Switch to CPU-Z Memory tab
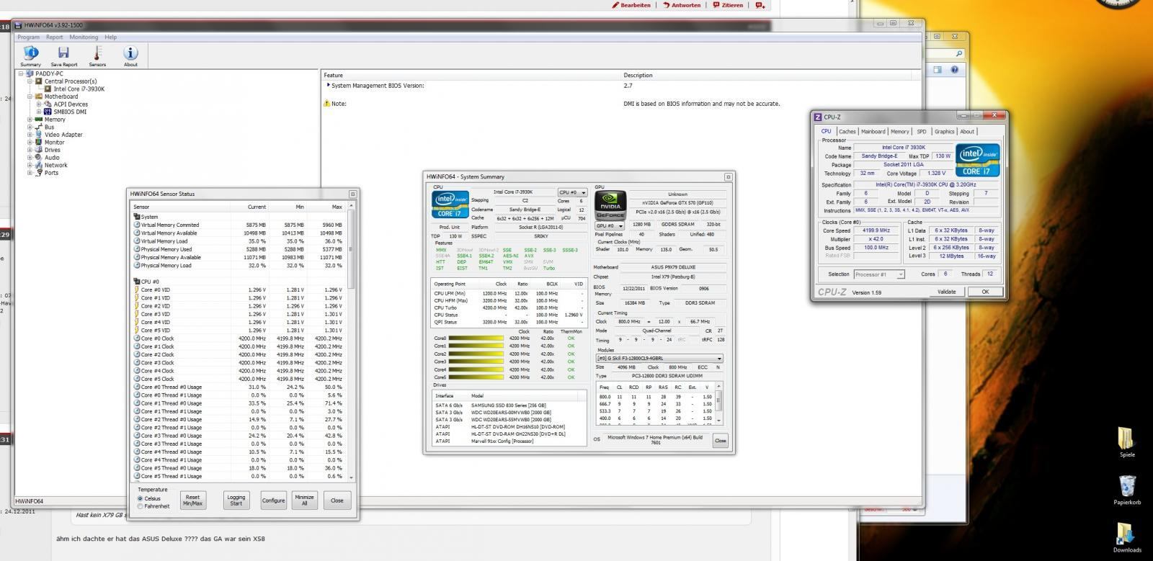The image size is (1153, 561). tap(899, 132)
